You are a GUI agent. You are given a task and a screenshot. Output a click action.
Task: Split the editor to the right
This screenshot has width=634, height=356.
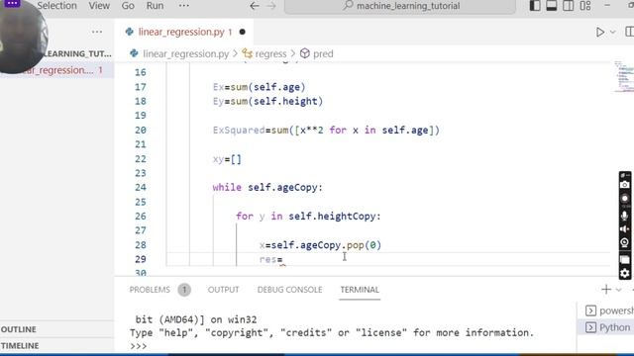(x=630, y=32)
